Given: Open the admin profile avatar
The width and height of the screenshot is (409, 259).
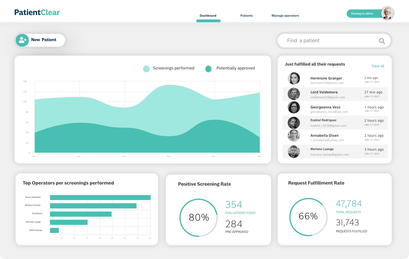Looking at the screenshot, I should coord(387,13).
